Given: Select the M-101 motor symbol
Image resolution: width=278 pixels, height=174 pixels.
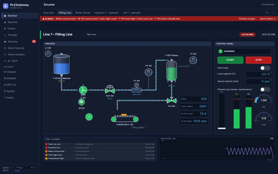Looking at the screenshot, I should (x=82, y=102).
